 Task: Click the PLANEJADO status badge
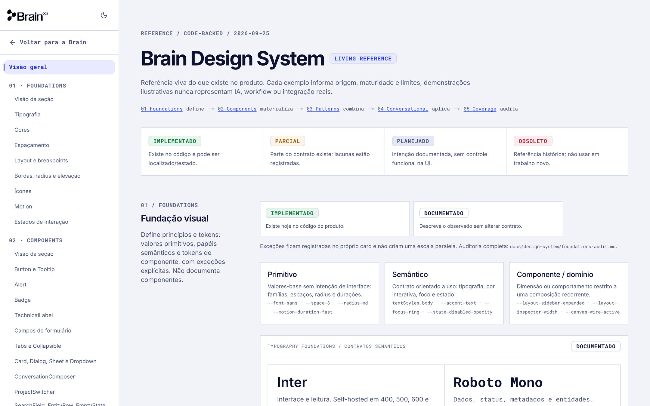413,141
